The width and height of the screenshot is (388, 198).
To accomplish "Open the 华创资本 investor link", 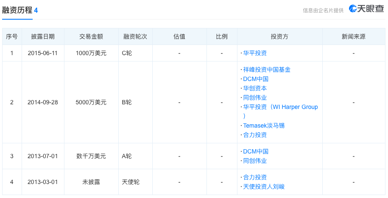I will [x=255, y=88].
